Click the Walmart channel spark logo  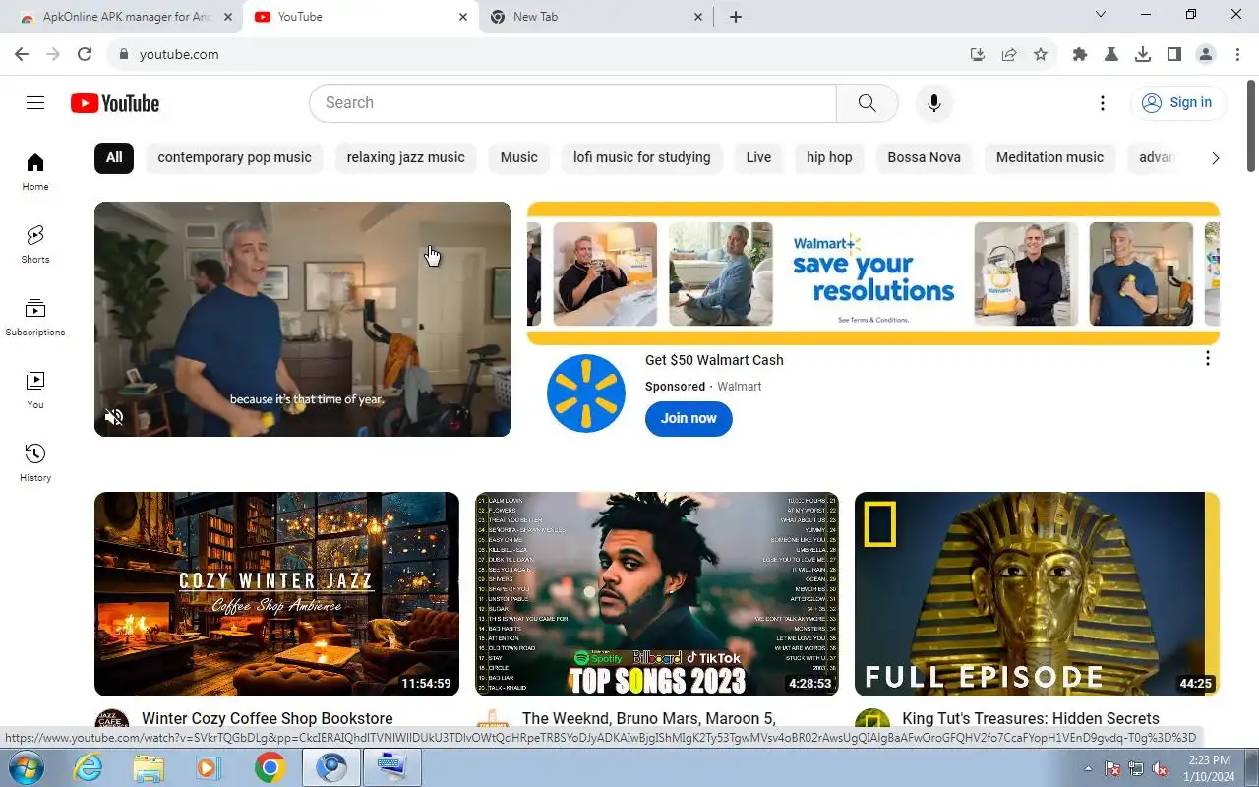[586, 393]
